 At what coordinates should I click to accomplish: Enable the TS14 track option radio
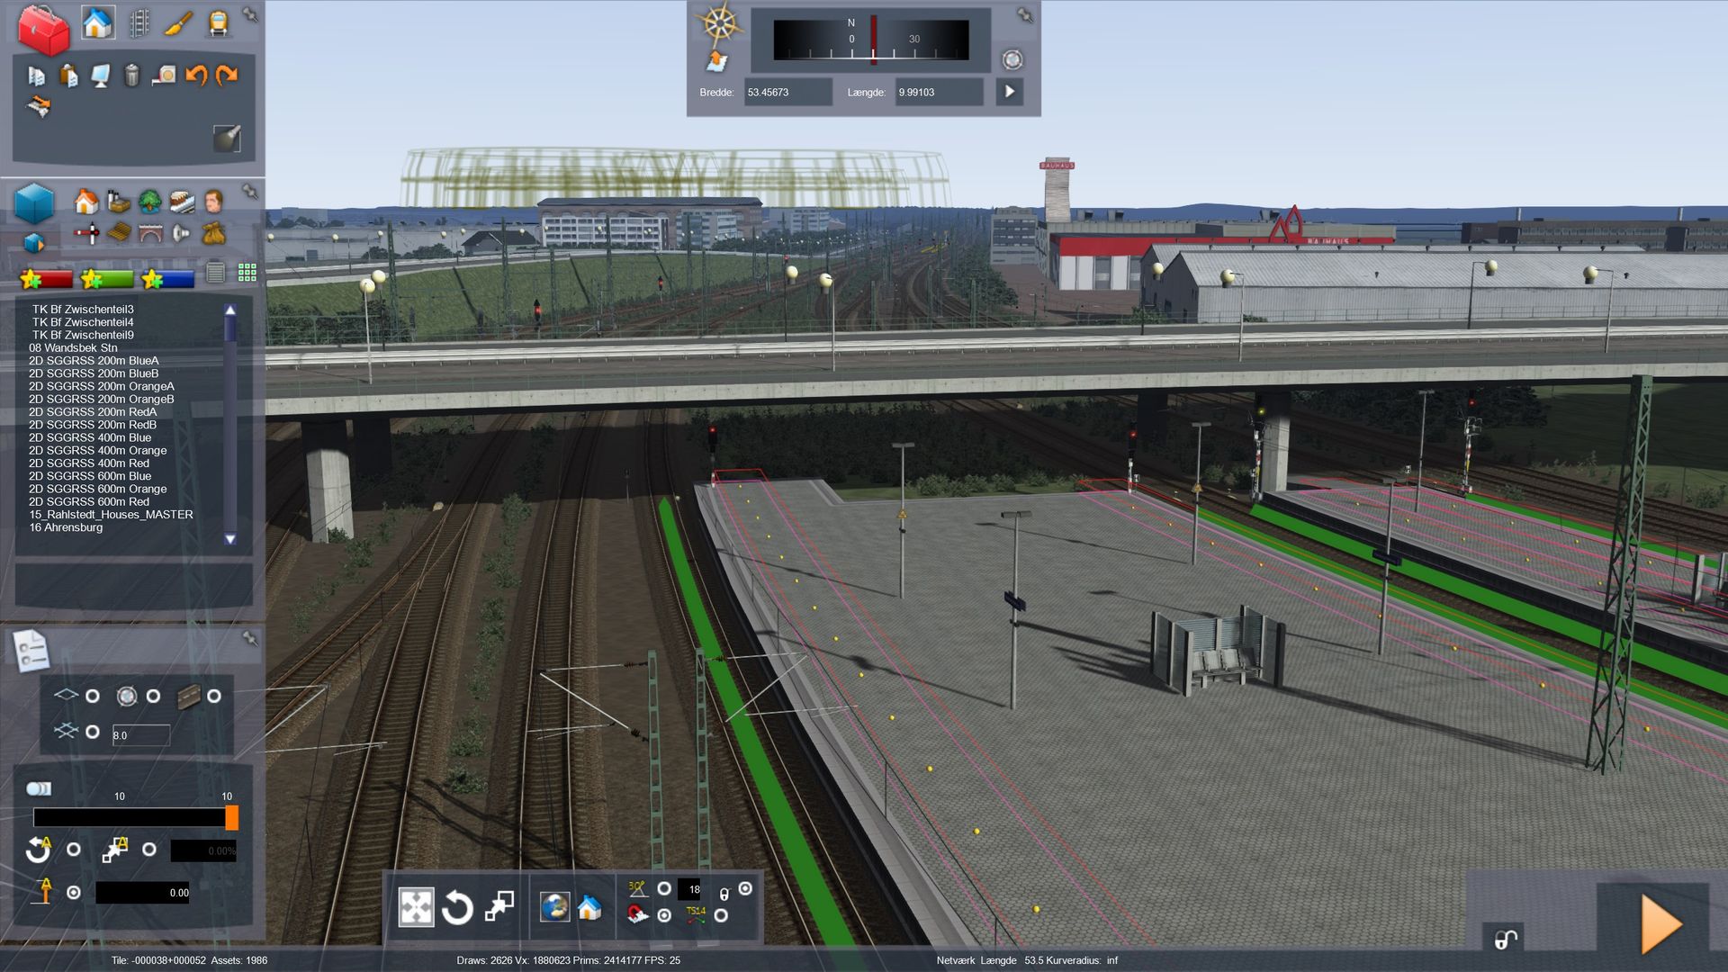tap(721, 915)
